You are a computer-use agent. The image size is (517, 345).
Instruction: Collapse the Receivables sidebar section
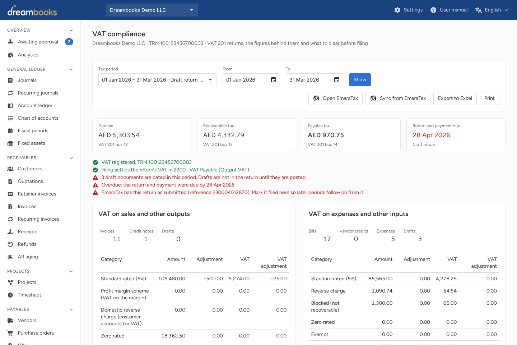[x=71, y=158]
